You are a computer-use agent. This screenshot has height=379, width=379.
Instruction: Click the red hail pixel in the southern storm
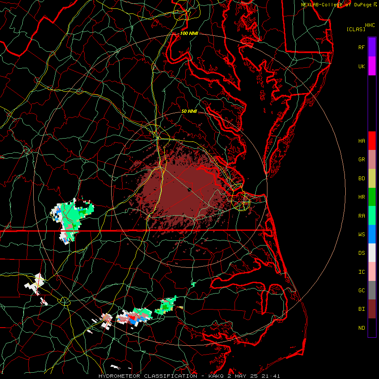point(133,317)
